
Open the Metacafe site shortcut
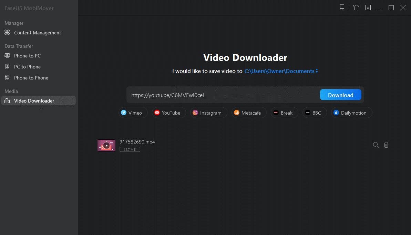click(249, 113)
